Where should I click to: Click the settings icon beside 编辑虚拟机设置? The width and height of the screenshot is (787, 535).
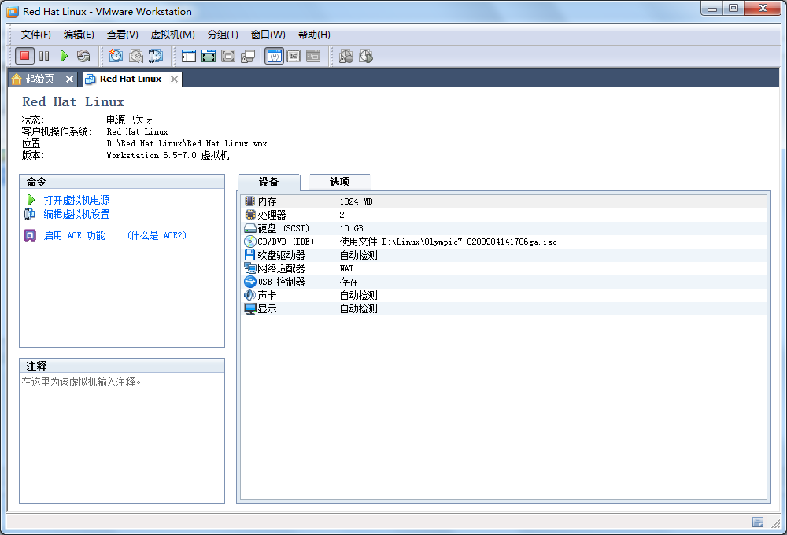click(x=29, y=214)
